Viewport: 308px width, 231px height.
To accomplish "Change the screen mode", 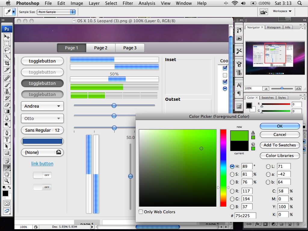I will pyautogui.click(x=7, y=211).
